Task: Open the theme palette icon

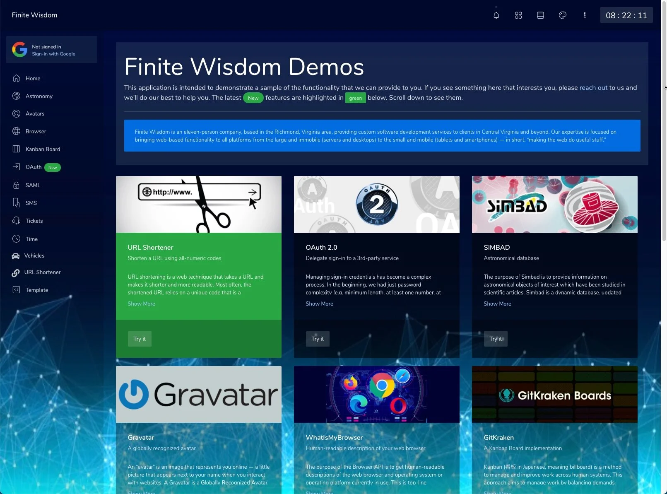Action: tap(562, 15)
